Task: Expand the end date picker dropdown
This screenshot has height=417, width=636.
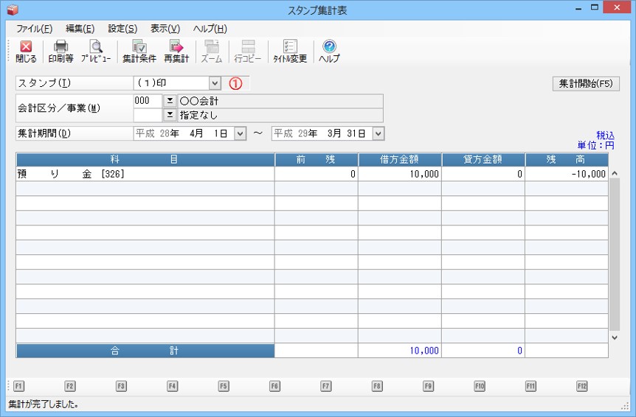Action: tap(378, 134)
